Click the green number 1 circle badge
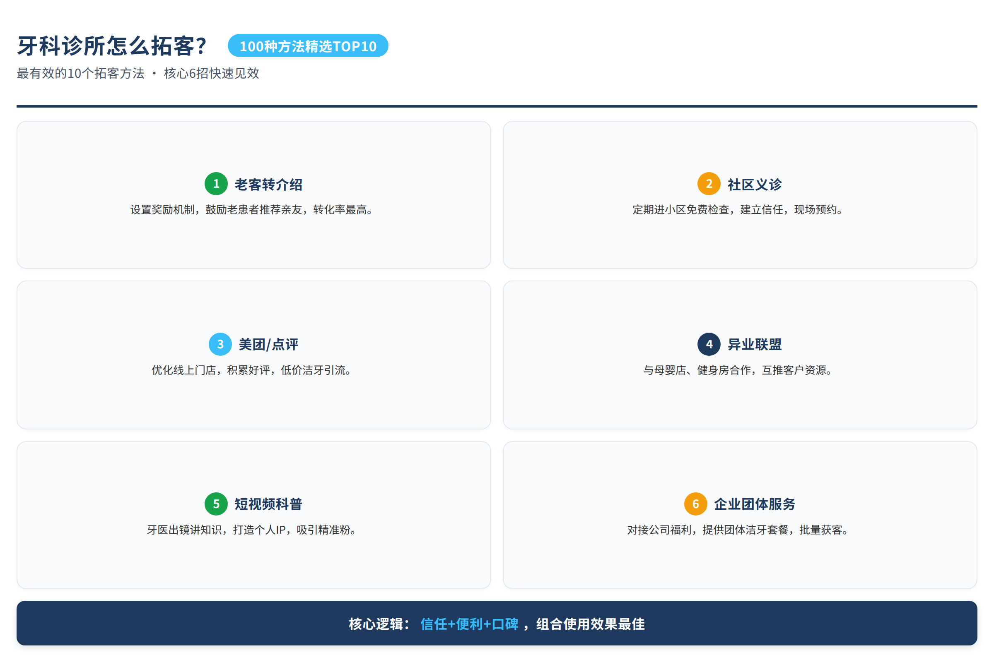 (x=216, y=184)
